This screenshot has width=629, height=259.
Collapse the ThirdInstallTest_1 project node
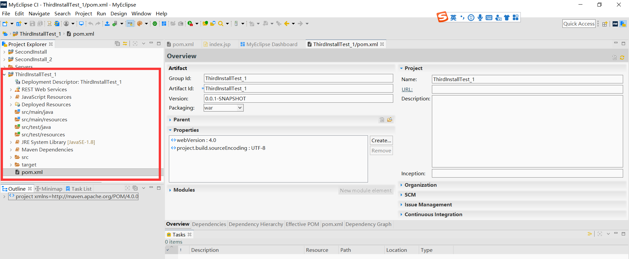(4, 75)
